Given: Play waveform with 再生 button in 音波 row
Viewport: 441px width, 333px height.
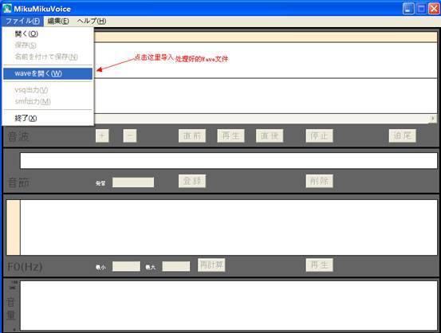Looking at the screenshot, I should [x=230, y=135].
